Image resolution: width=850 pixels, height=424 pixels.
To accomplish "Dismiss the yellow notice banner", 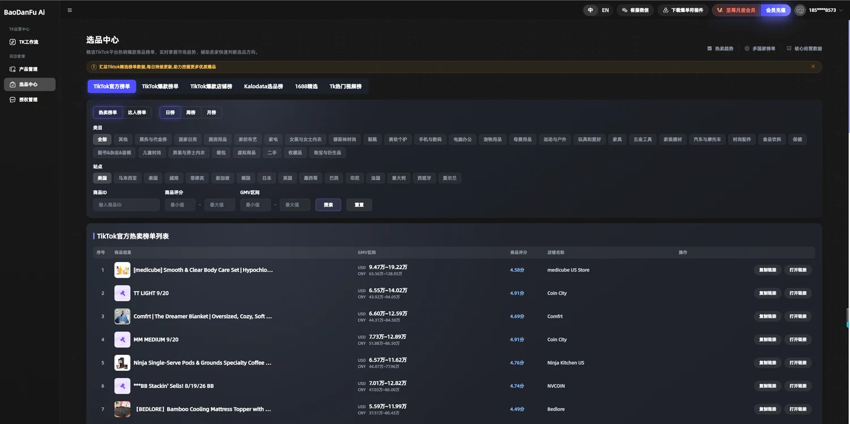I will click(813, 66).
